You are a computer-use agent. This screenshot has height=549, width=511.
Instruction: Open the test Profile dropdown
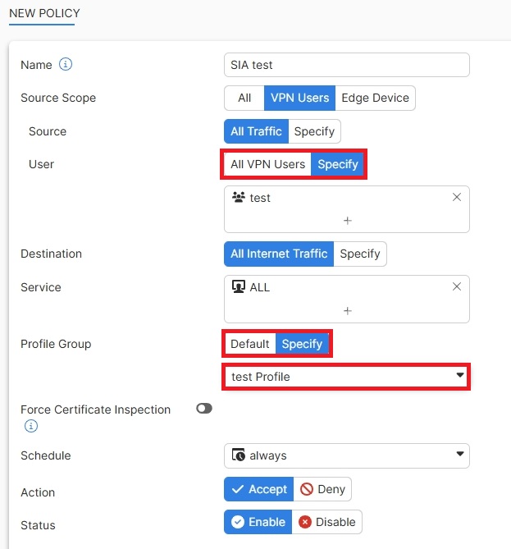(346, 377)
